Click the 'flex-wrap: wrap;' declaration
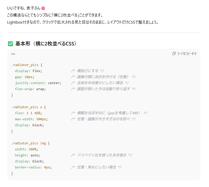209x187 pixels. tap(30, 89)
